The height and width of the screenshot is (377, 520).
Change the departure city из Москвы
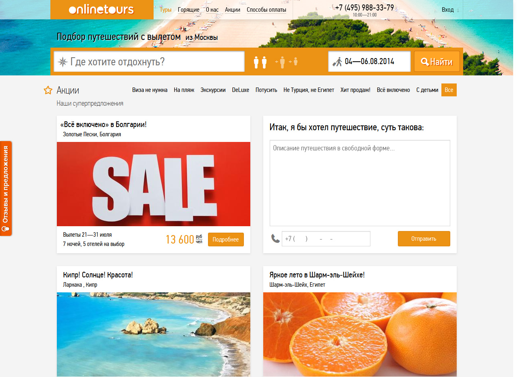202,37
